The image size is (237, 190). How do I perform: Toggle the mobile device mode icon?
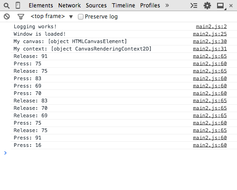[x=18, y=6]
